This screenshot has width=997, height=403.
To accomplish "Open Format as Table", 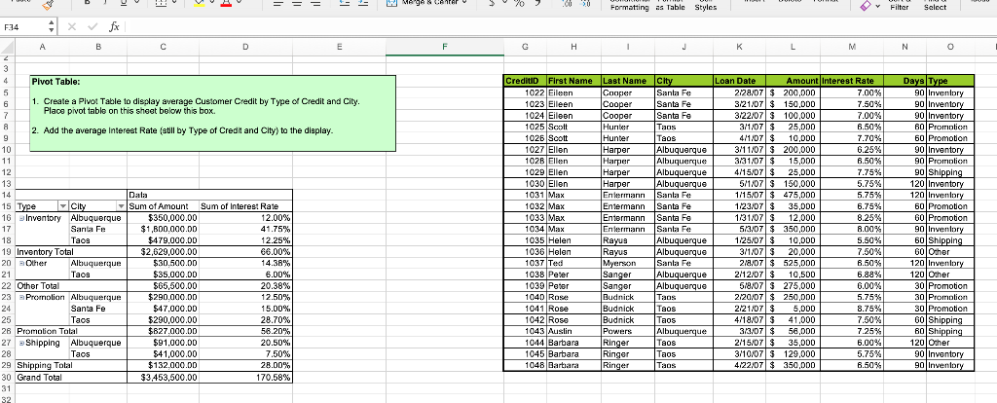I will click(670, 6).
